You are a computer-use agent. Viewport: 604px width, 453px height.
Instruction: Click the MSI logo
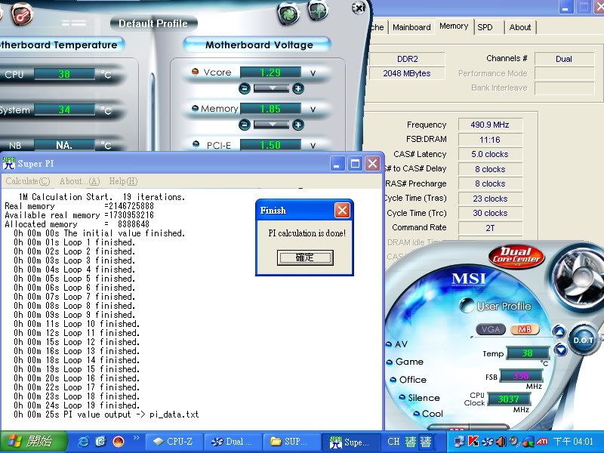(469, 279)
